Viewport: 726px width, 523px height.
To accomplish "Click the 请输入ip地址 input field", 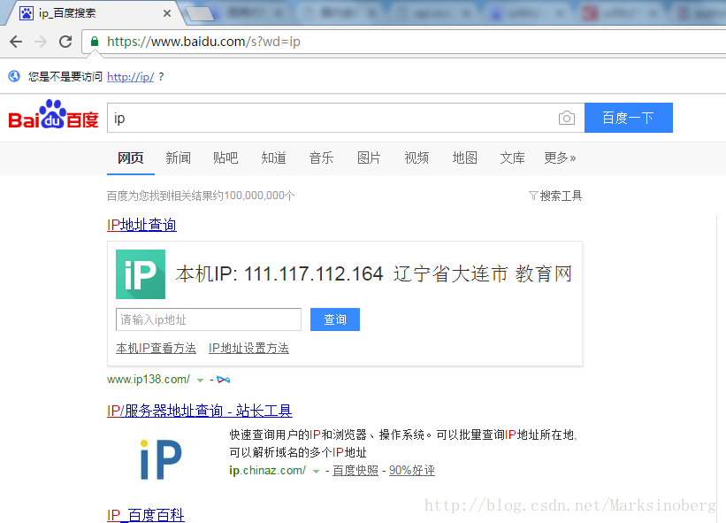I will 209,319.
